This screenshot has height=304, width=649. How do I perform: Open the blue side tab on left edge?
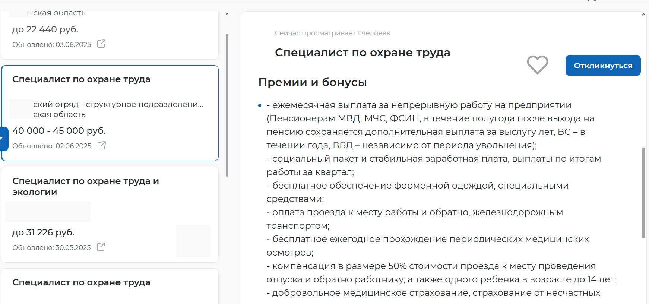click(3, 139)
